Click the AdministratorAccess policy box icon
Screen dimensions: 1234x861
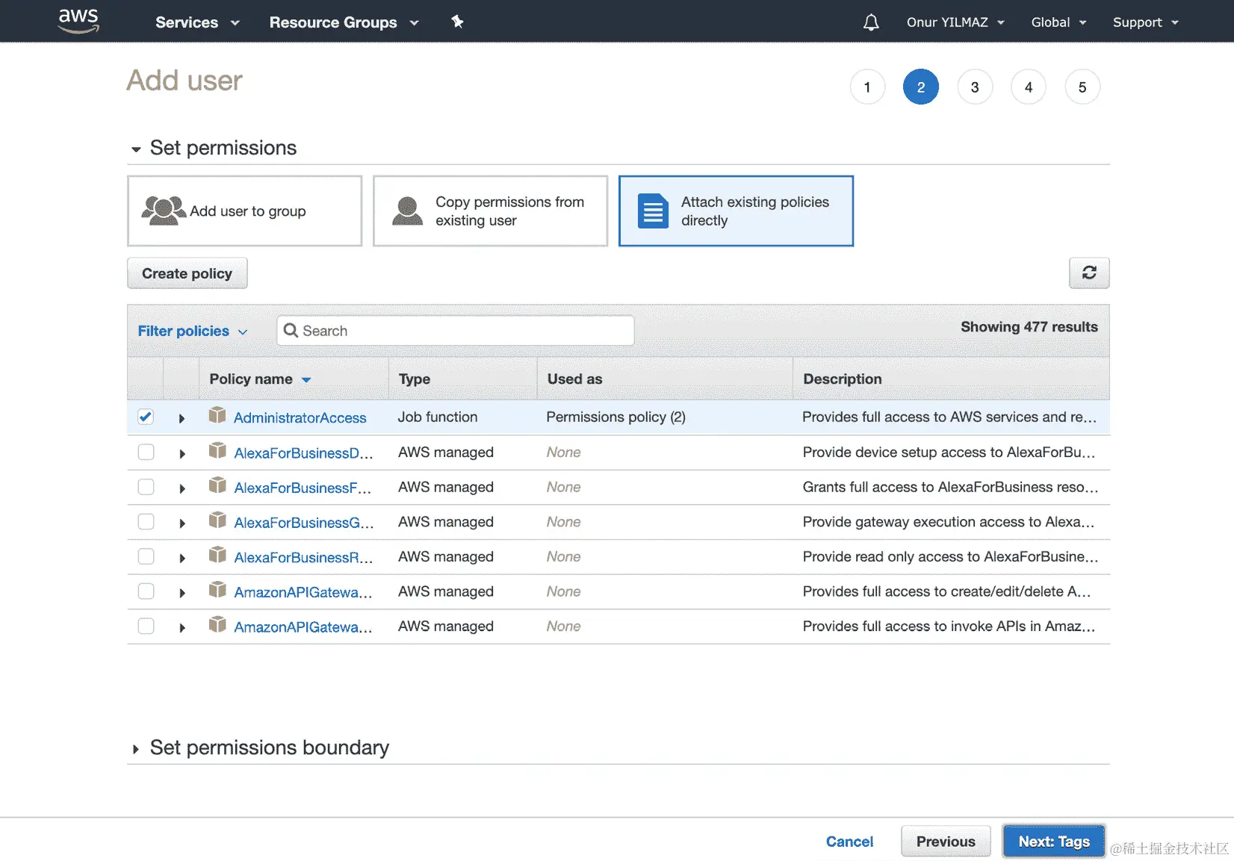pos(217,415)
